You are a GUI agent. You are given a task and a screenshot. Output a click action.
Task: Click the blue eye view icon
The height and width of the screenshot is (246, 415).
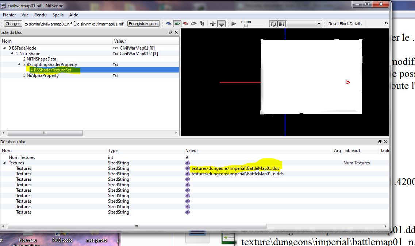click(x=168, y=24)
